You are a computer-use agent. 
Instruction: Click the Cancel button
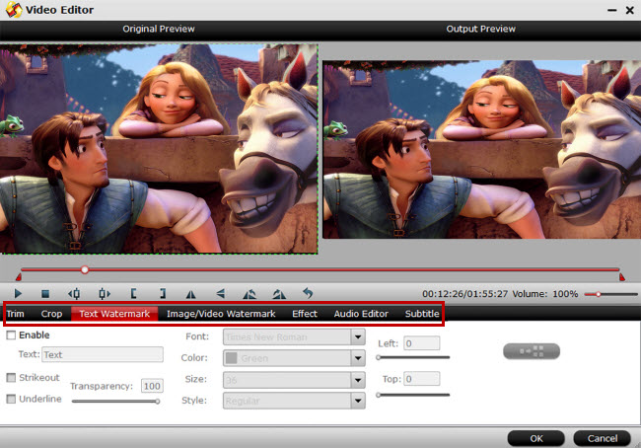tap(603, 438)
